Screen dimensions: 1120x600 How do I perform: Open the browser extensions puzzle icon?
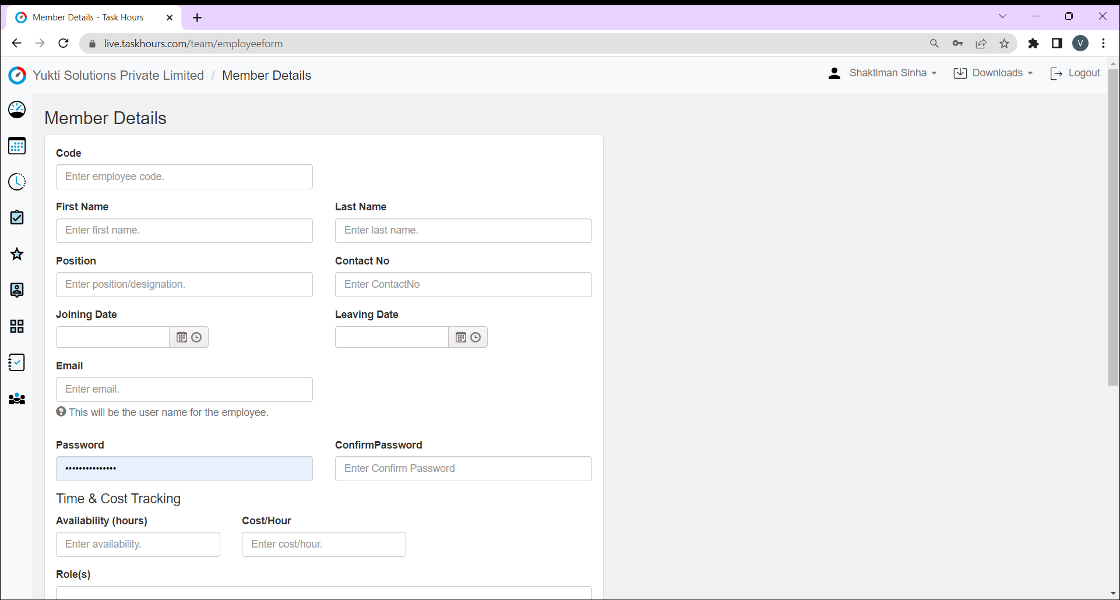(x=1033, y=43)
